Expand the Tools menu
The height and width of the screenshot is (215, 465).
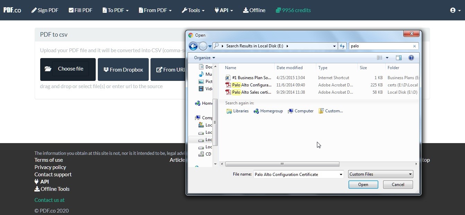click(x=193, y=10)
